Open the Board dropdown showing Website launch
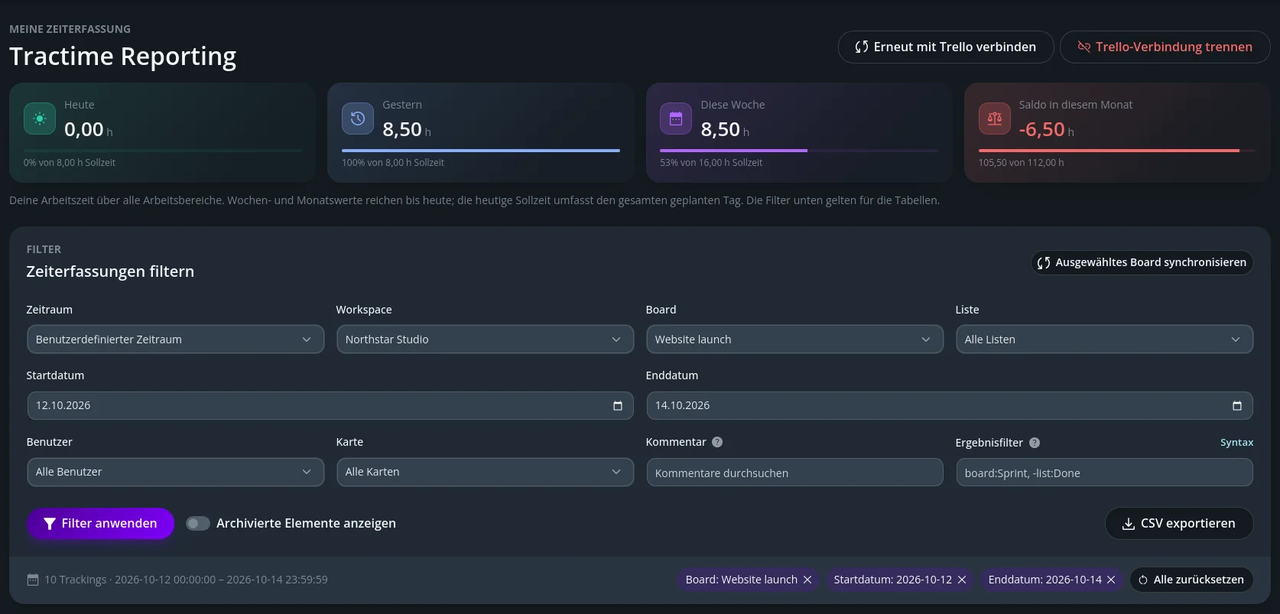This screenshot has width=1280, height=614. pyautogui.click(x=794, y=339)
